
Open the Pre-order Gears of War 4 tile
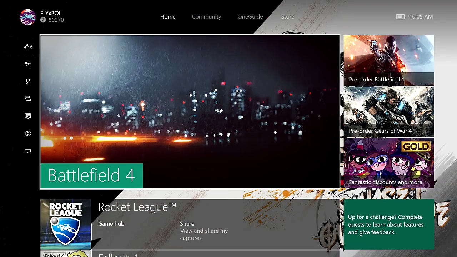[389, 112]
